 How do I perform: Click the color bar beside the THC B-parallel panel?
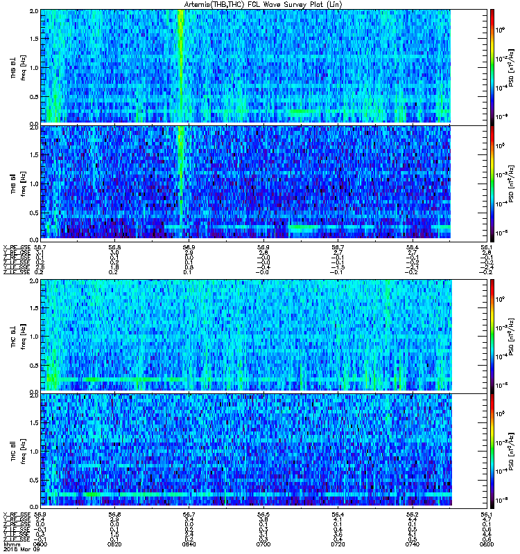492,452
